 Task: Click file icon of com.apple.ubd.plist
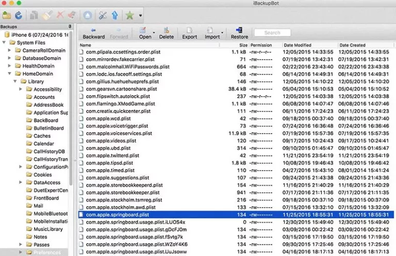[x=81, y=148]
